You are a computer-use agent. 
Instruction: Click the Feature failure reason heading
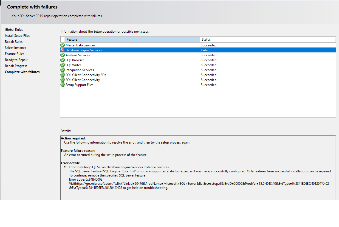[78, 151]
